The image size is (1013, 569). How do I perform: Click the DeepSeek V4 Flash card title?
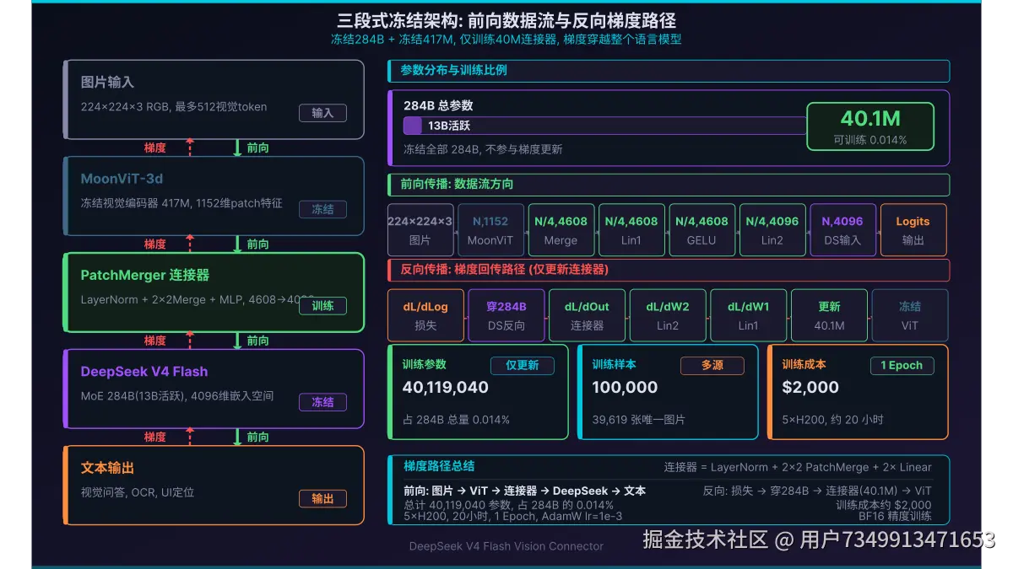[144, 372]
